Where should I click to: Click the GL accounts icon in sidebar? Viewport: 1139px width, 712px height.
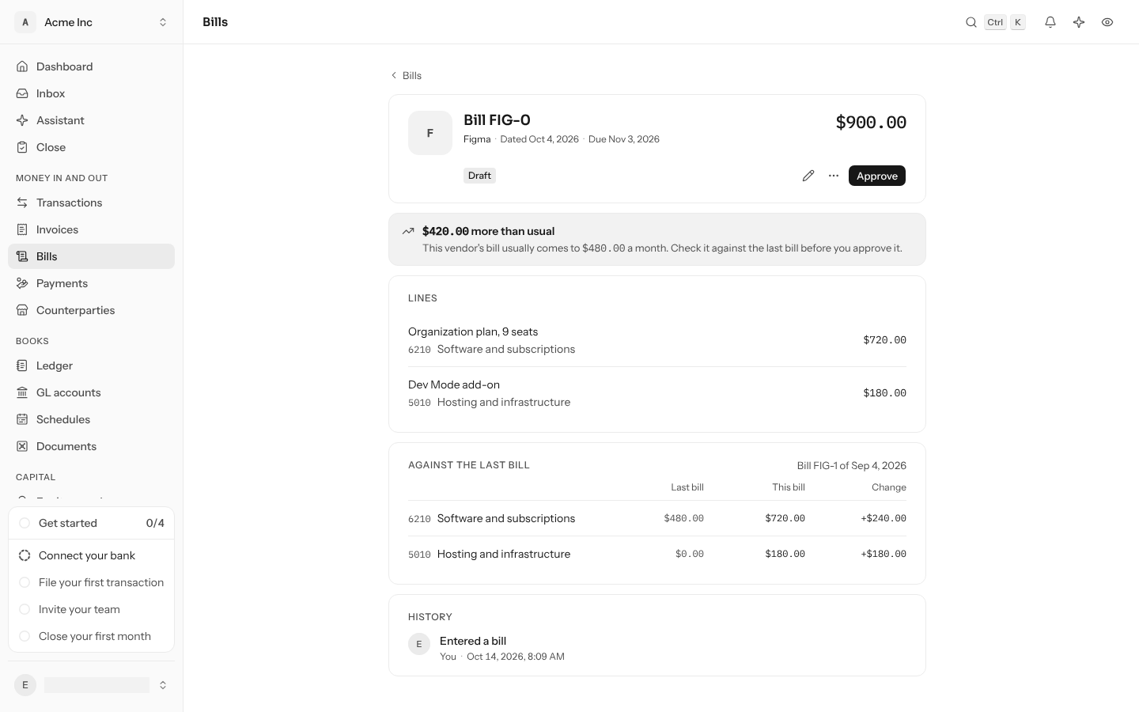point(22,392)
